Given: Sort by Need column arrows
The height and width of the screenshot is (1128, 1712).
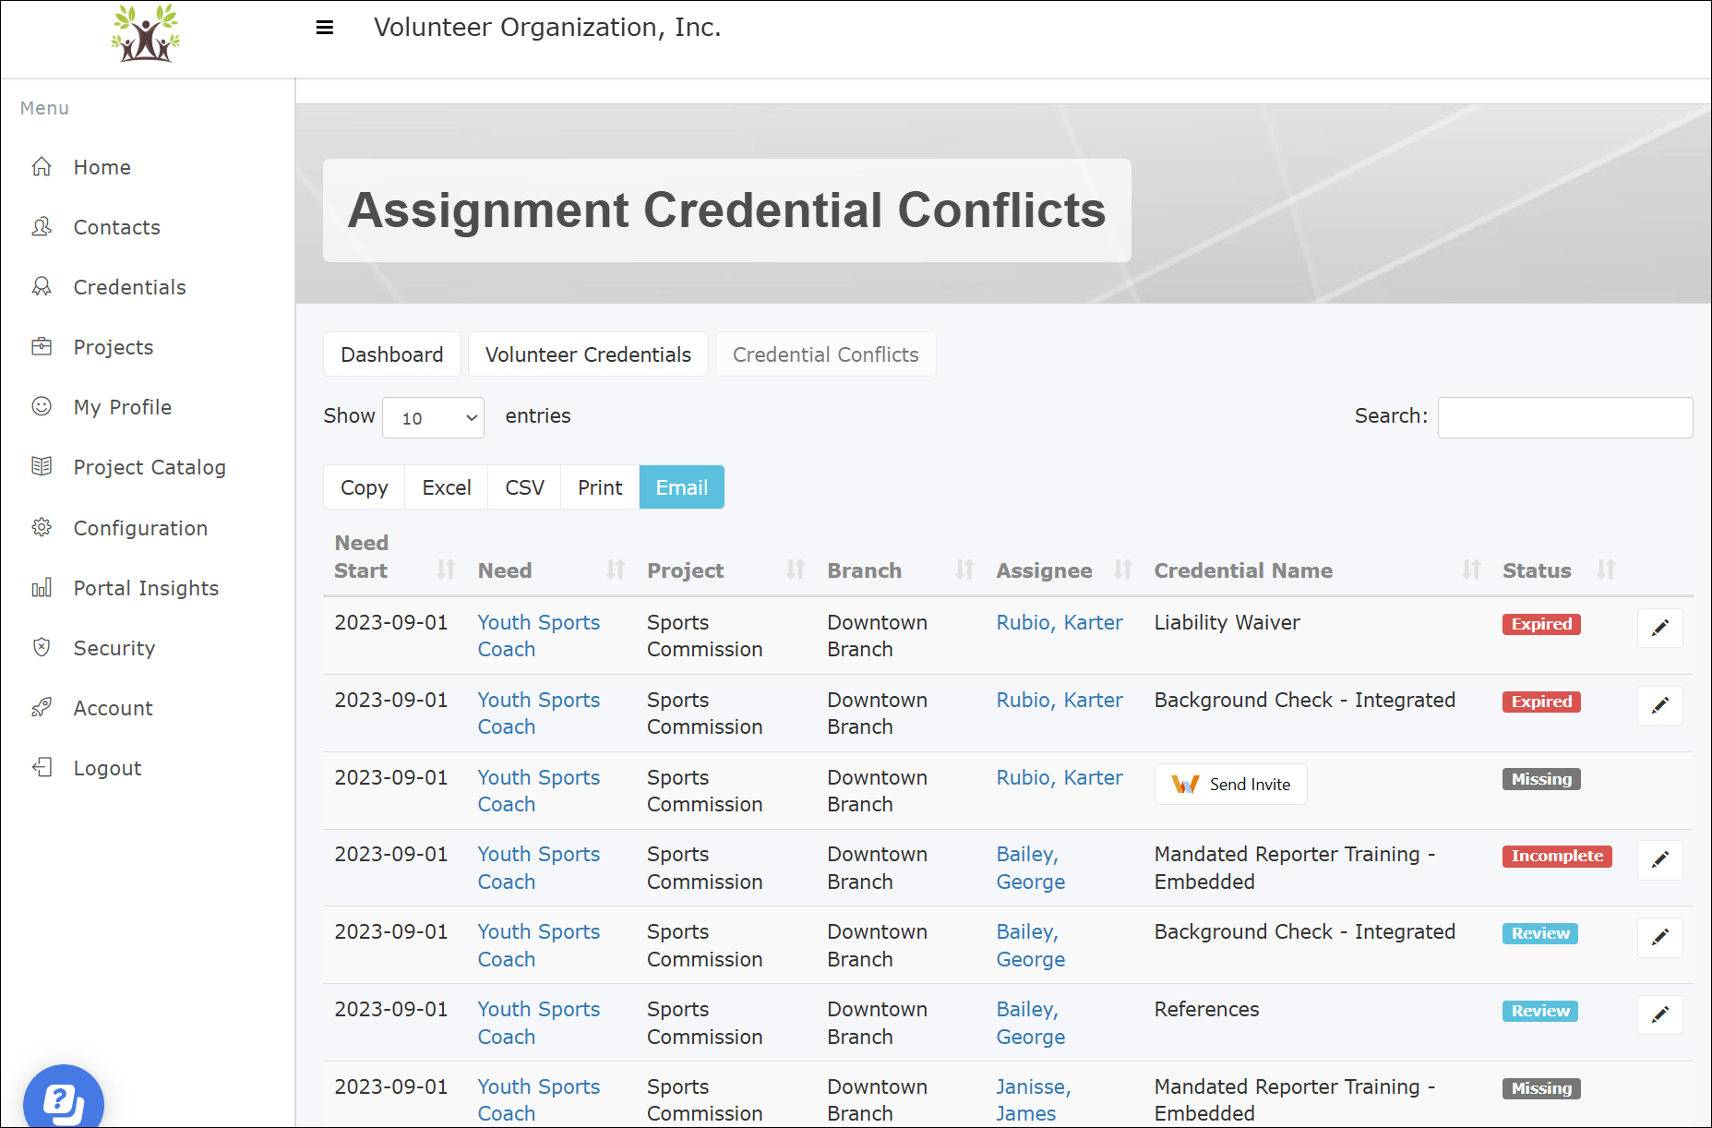Looking at the screenshot, I should (616, 570).
